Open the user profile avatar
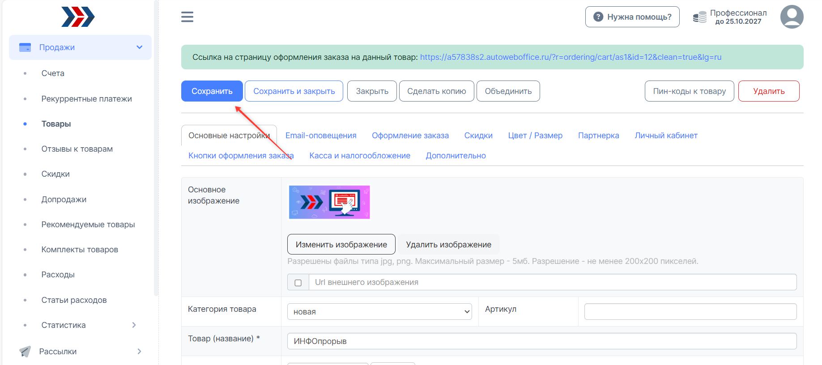This screenshot has width=822, height=365. click(x=792, y=17)
